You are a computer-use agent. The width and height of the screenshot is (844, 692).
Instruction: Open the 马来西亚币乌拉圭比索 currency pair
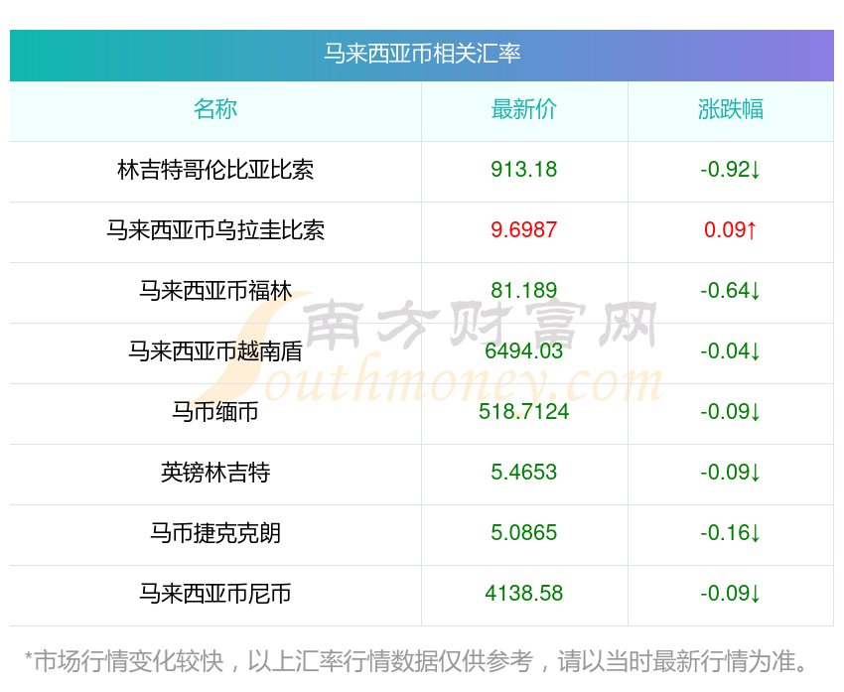coord(215,230)
